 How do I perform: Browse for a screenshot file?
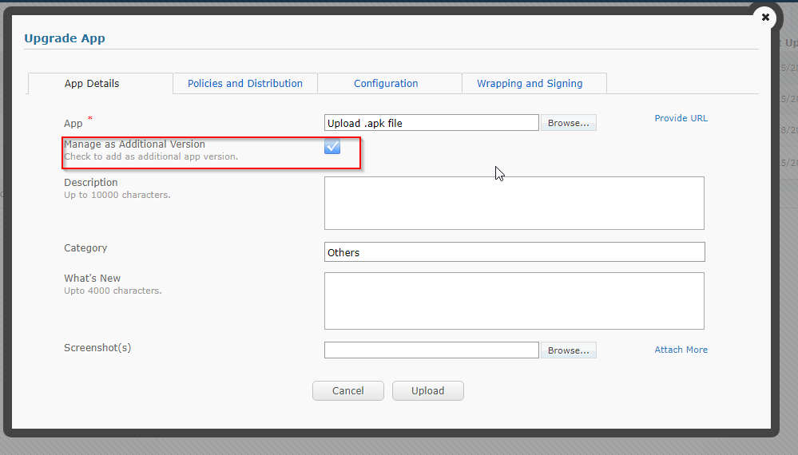569,350
